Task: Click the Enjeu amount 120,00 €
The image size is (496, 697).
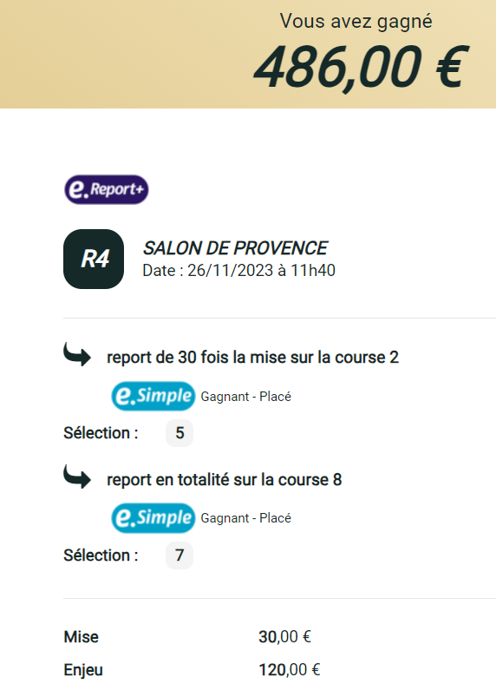Action: [x=289, y=670]
